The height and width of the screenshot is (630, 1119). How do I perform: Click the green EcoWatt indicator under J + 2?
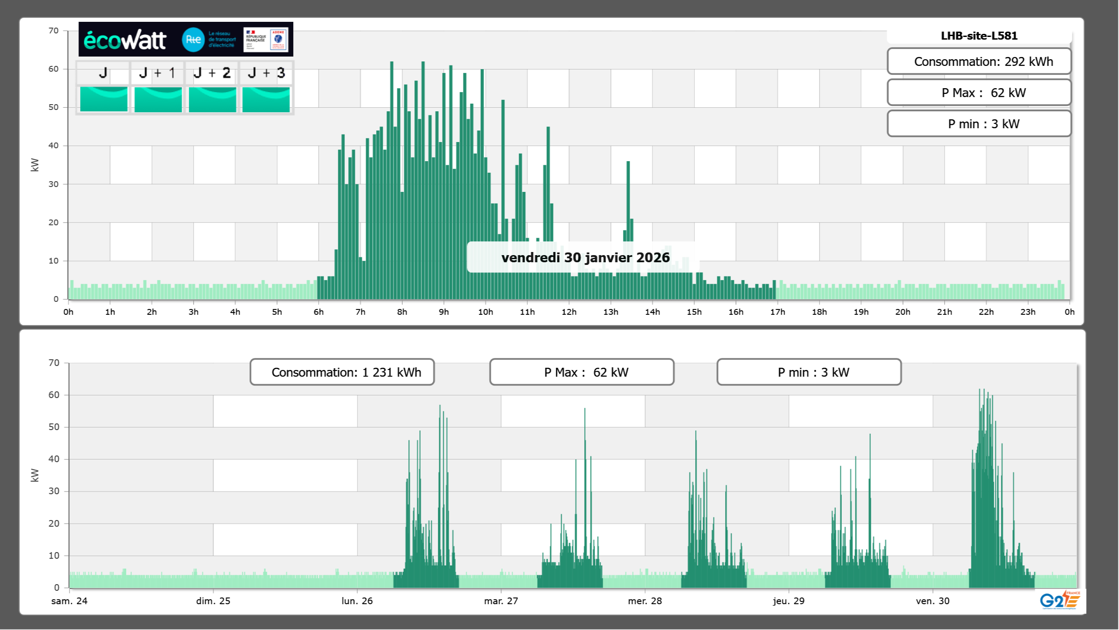(212, 99)
